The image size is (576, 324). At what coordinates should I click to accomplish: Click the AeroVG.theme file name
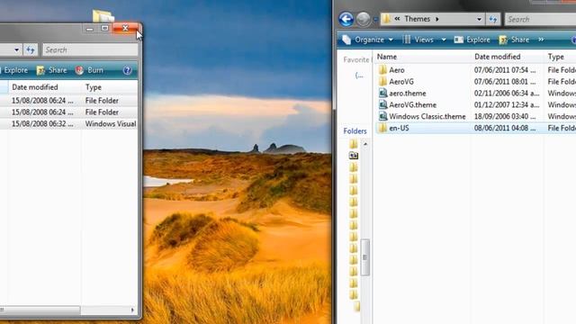coord(412,104)
